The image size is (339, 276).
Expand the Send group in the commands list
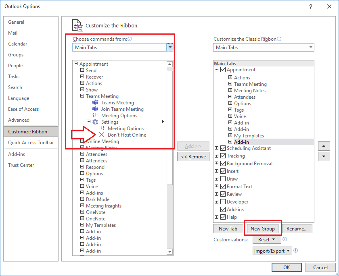click(82, 70)
